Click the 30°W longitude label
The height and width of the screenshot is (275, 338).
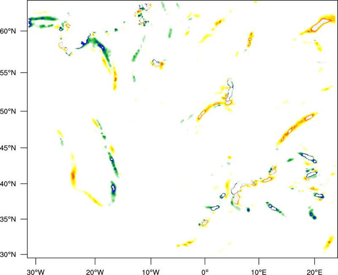pos(35,272)
